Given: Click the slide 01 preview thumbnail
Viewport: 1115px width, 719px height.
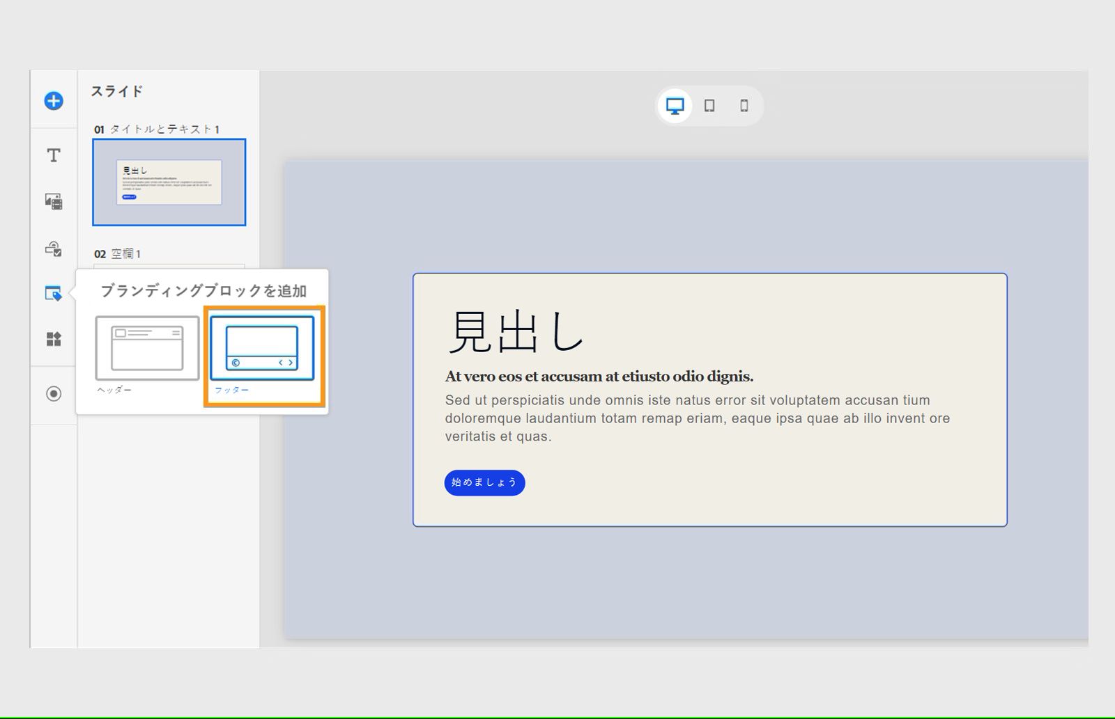Looking at the screenshot, I should (x=169, y=182).
